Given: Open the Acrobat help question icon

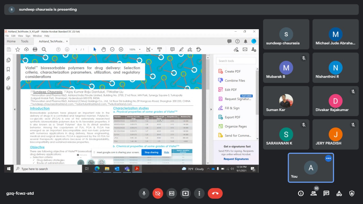Looking at the screenshot, I should pyautogui.click(x=237, y=41).
